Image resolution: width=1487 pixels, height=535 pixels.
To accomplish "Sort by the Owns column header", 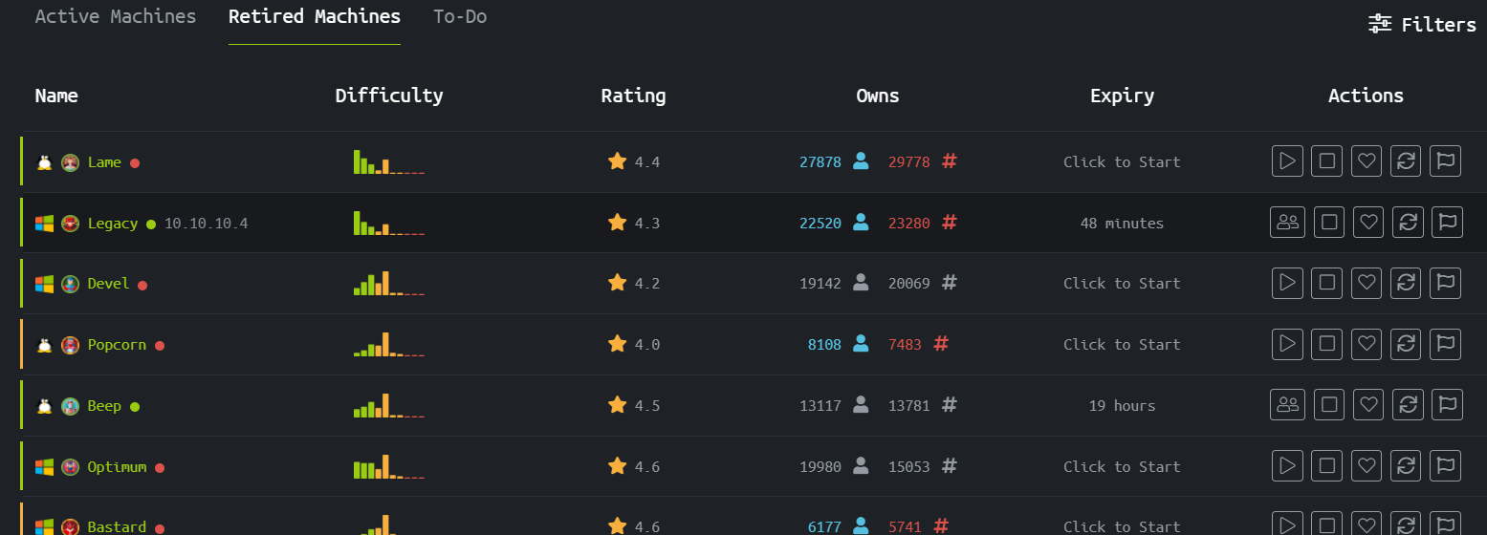I will (x=878, y=96).
